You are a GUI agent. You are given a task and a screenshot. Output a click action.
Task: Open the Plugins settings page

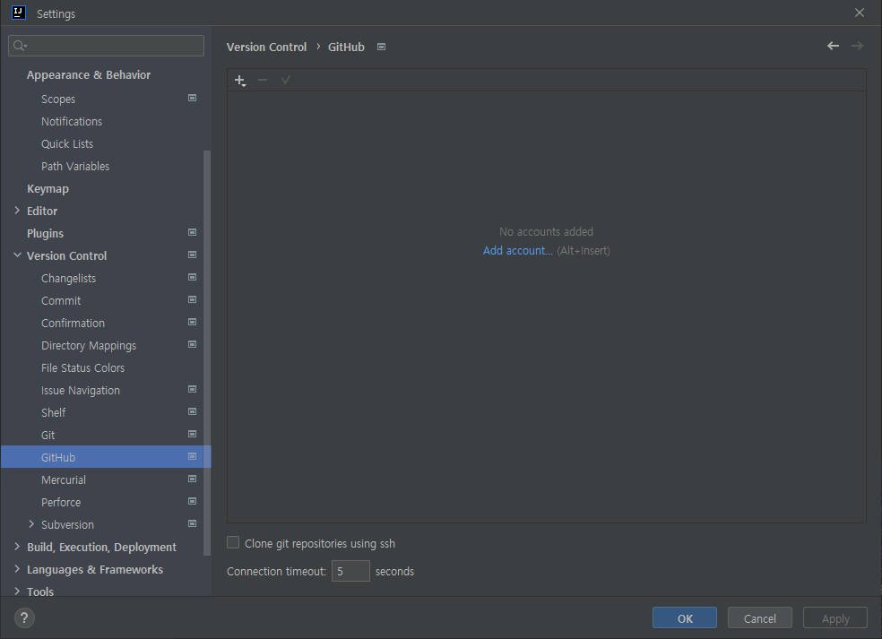click(x=45, y=233)
